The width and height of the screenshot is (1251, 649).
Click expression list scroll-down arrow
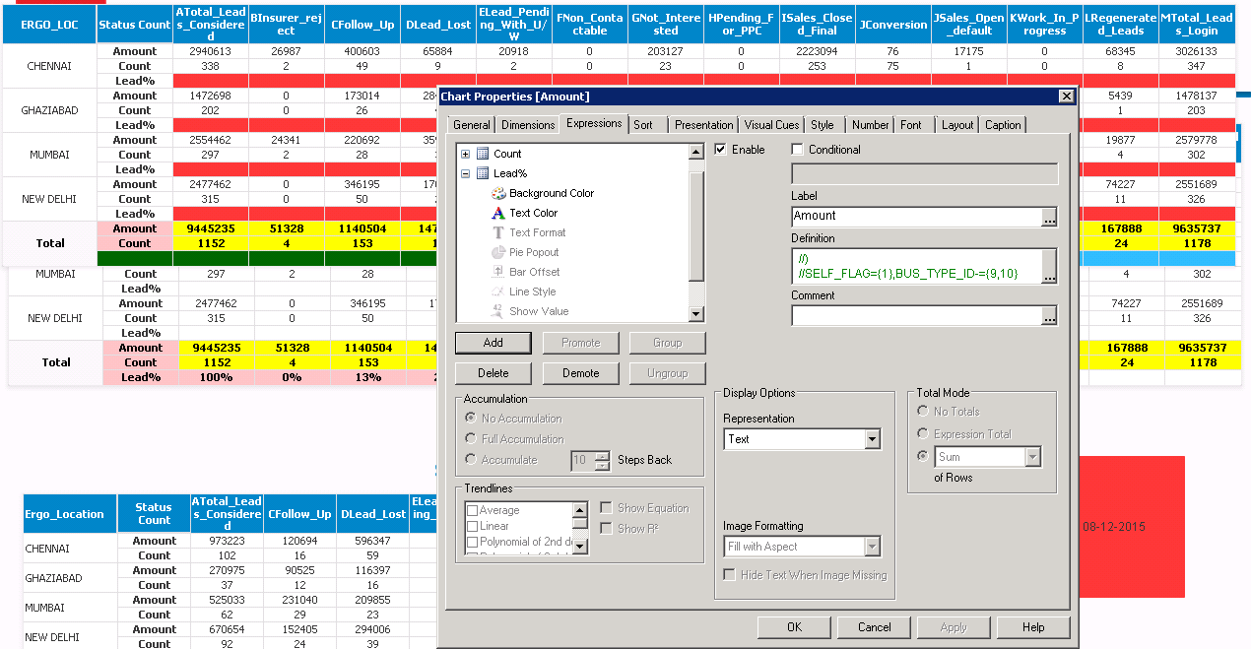(x=696, y=314)
